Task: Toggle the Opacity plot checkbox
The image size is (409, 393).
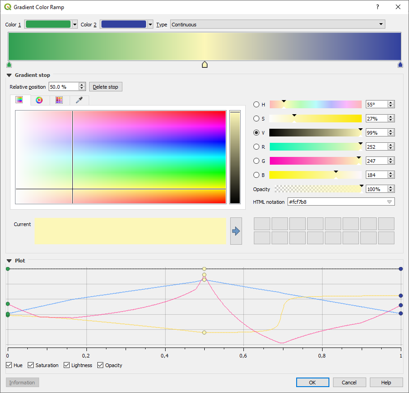Action: tap(101, 365)
